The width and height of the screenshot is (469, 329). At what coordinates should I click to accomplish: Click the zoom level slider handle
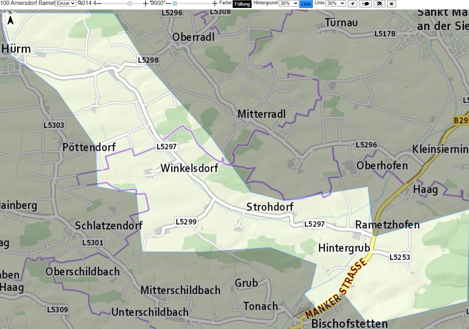[x=130, y=3]
